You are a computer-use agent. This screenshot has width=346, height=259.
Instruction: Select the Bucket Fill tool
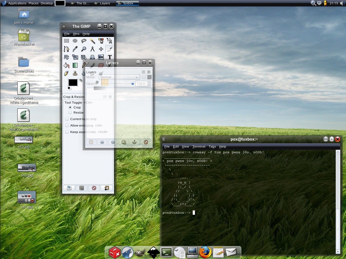[x=66, y=65]
